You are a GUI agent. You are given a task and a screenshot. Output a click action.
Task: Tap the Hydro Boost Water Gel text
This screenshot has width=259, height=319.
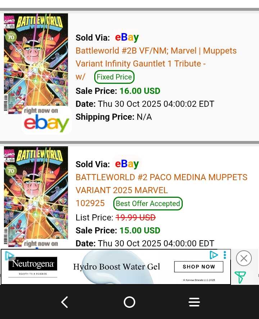click(117, 267)
